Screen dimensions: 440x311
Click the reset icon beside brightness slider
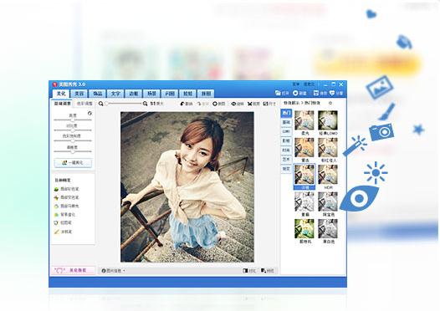coord(90,114)
